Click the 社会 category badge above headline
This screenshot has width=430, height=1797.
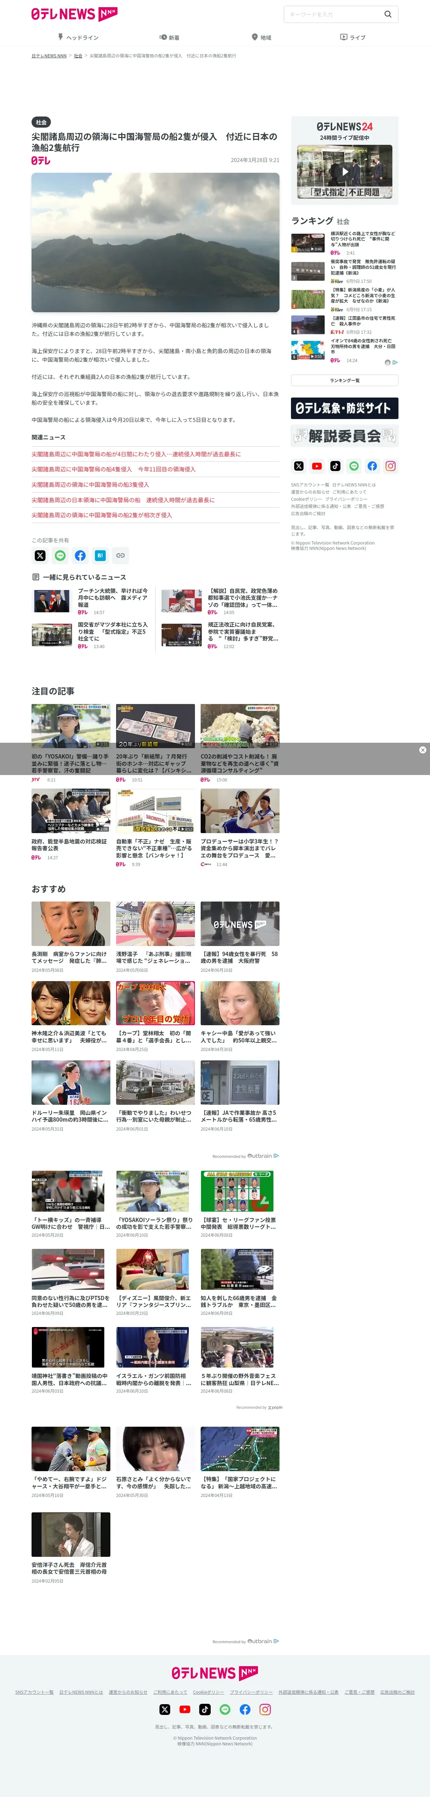[x=41, y=122]
